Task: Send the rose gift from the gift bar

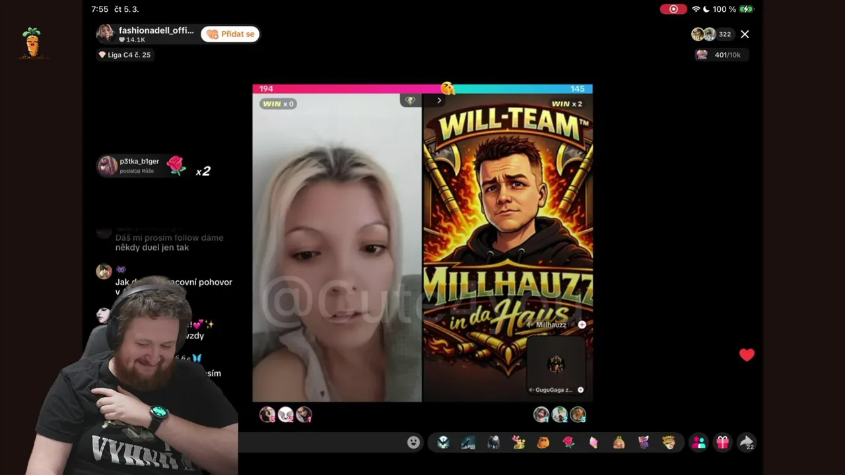Action: [x=568, y=443]
